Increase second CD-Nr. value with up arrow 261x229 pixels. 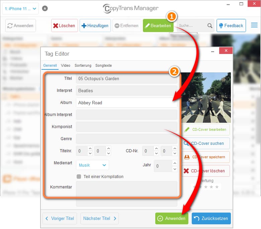pos(175,148)
